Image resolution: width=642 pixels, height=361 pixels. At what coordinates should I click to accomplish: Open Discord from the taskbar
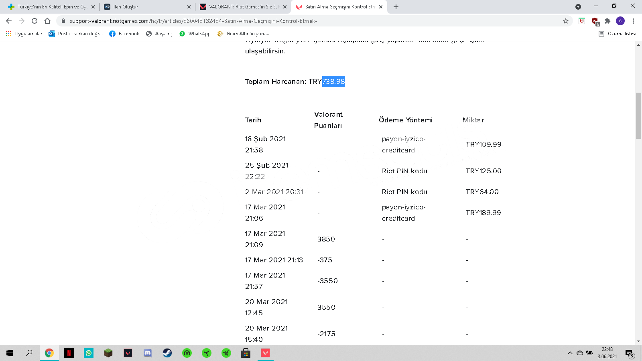coord(148,353)
